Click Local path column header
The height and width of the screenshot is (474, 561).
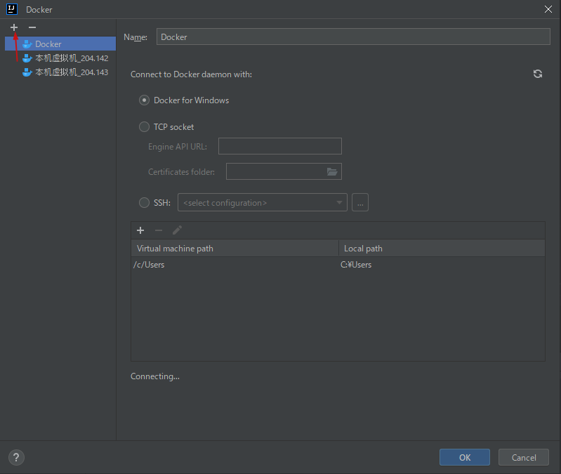point(442,249)
